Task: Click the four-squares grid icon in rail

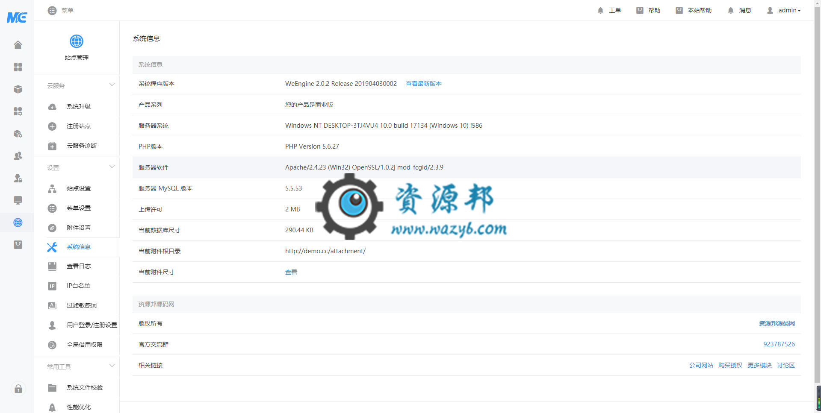Action: pos(18,67)
